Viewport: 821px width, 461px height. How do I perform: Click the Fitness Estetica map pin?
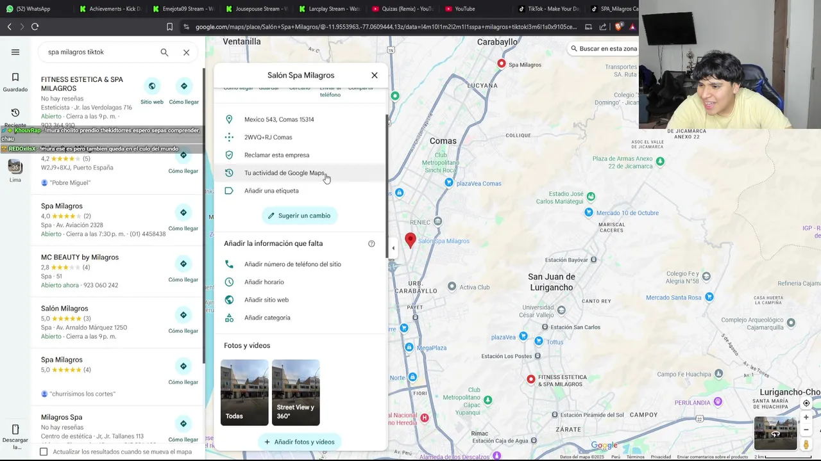point(530,380)
